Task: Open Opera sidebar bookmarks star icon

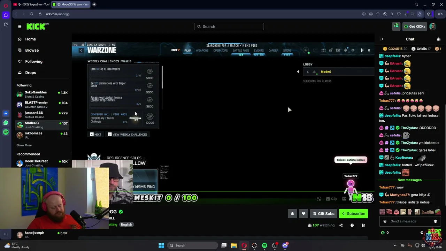Action: [x=6, y=24]
